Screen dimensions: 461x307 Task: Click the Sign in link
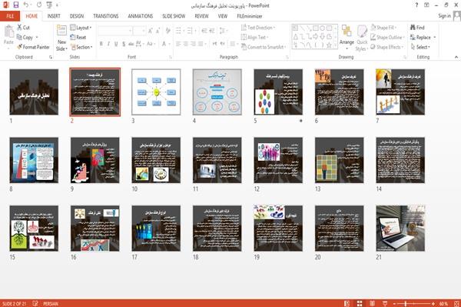click(444, 16)
